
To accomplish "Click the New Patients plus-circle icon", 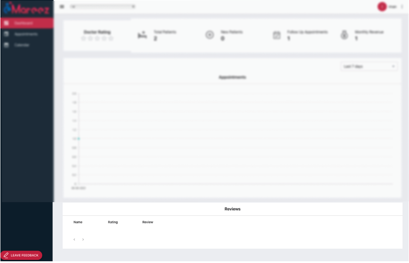I will click(x=209, y=35).
